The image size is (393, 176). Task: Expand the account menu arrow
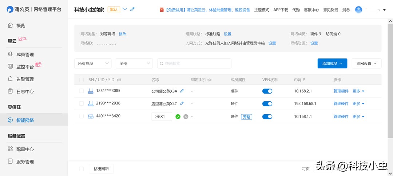coord(385,10)
